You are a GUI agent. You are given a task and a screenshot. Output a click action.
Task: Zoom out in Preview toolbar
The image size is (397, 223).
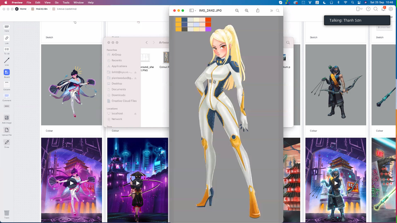pos(237,10)
